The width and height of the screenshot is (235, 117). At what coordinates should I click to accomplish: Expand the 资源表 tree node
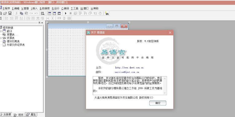(1, 38)
